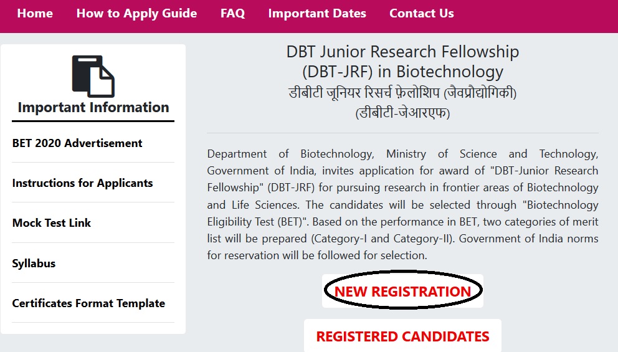Viewport: 618px width, 352px height.
Task: Click the introductory description paragraph
Action: coord(402,204)
